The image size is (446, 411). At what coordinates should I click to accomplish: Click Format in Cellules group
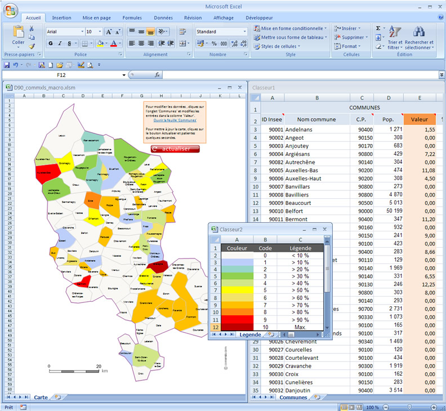[347, 46]
